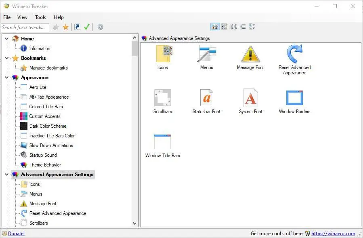Click the tree pane scrollbar thumb

pos(135,48)
